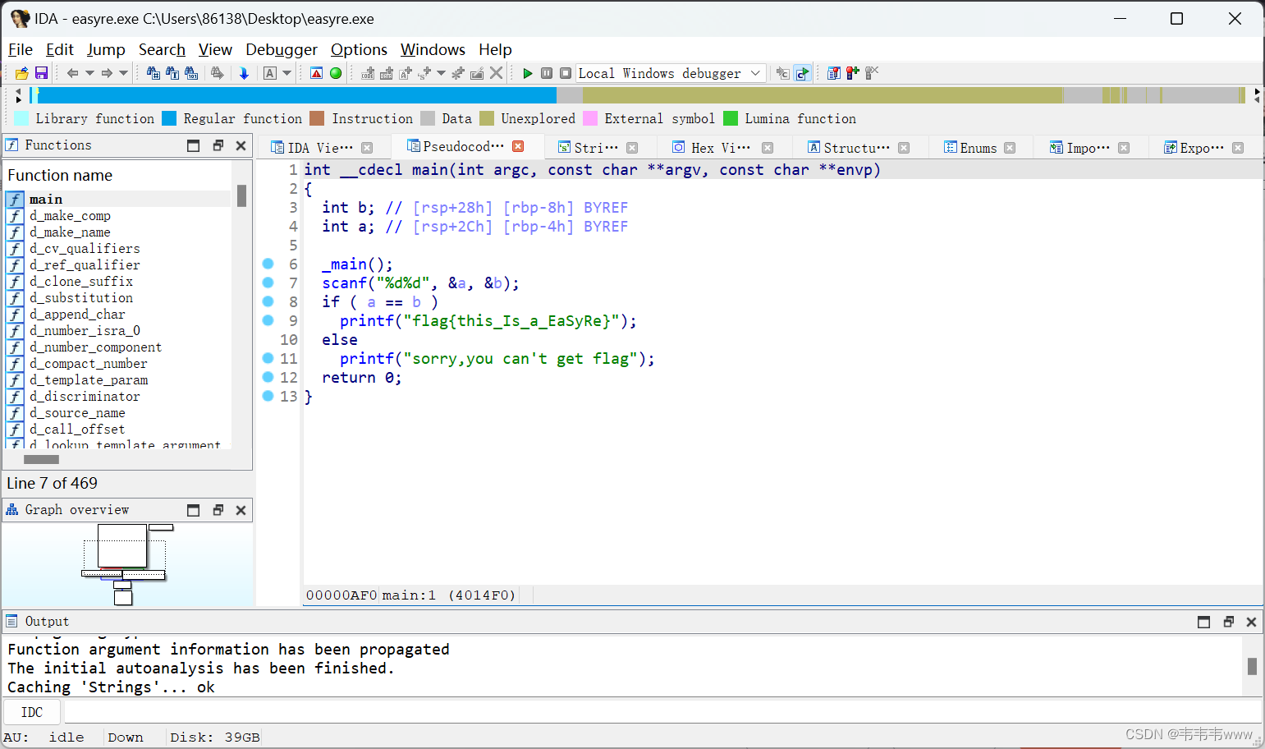Jump forward with the right arrow

pos(107,73)
